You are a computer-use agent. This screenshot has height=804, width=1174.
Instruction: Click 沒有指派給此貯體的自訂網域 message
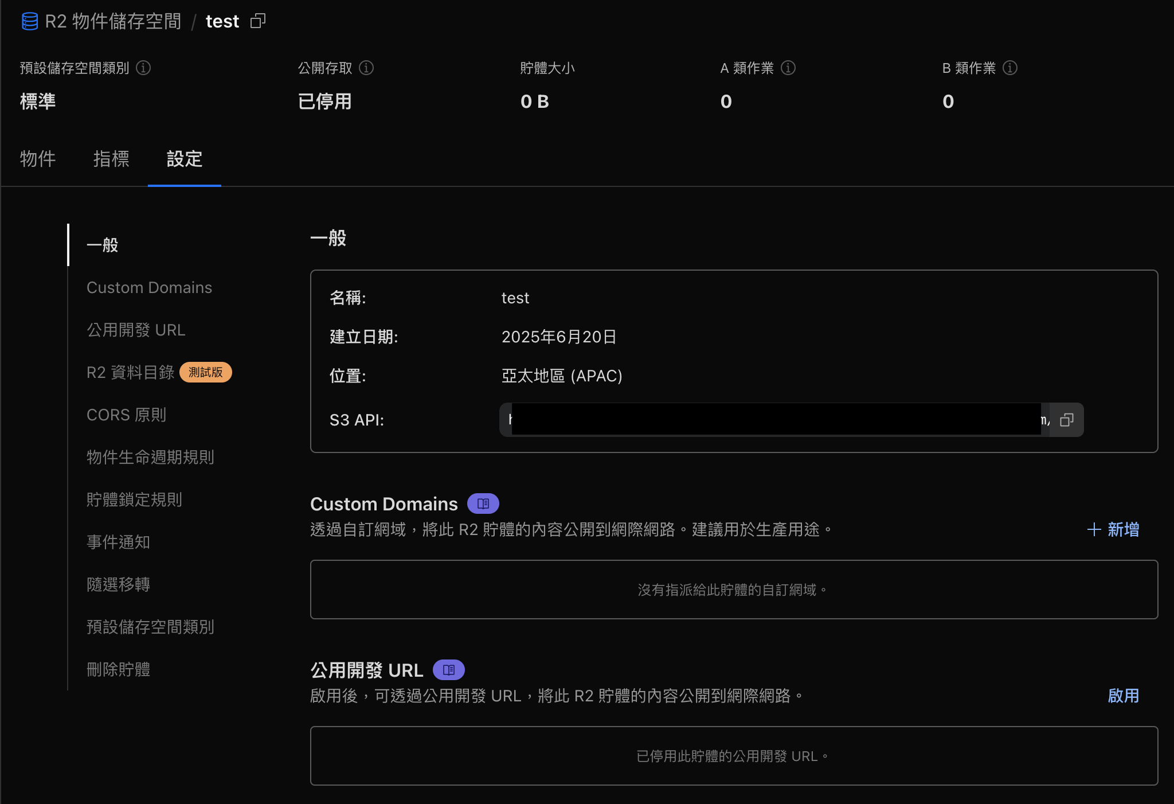[733, 590]
